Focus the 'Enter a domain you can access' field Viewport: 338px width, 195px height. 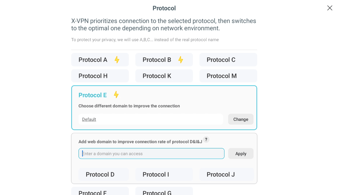tap(151, 154)
